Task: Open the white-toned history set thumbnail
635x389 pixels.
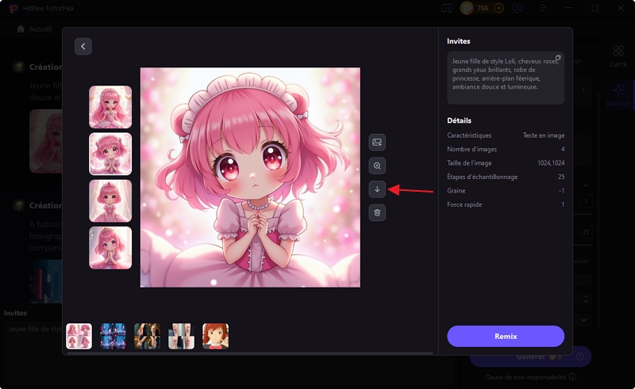Action: tap(182, 336)
